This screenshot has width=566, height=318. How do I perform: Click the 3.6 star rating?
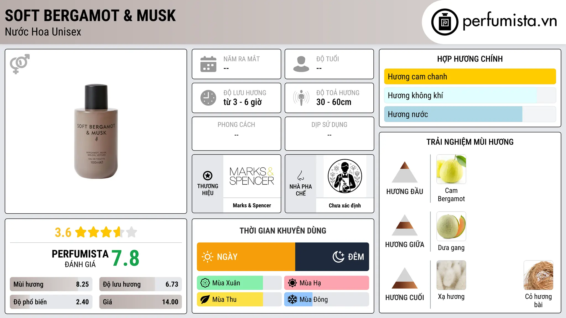tap(96, 232)
